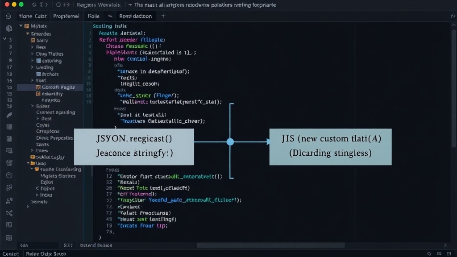Image resolution: width=457 pixels, height=257 pixels.
Task: Click the circle icon in the title bar
Action: pos(58,4)
